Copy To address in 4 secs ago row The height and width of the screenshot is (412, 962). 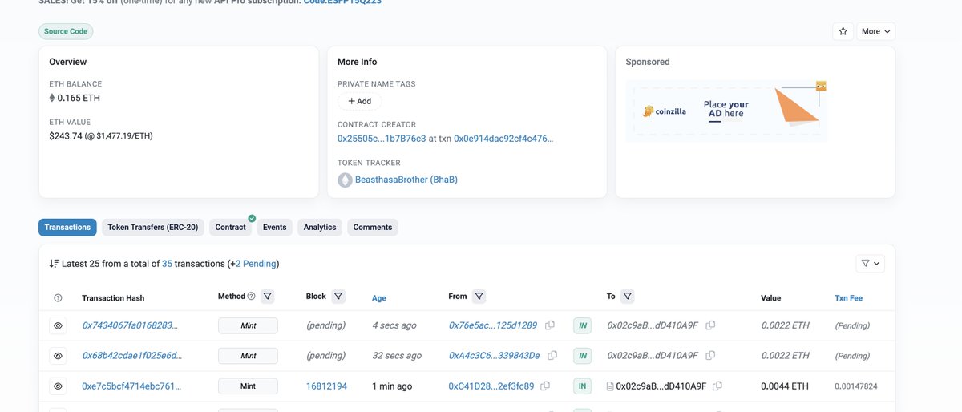710,325
